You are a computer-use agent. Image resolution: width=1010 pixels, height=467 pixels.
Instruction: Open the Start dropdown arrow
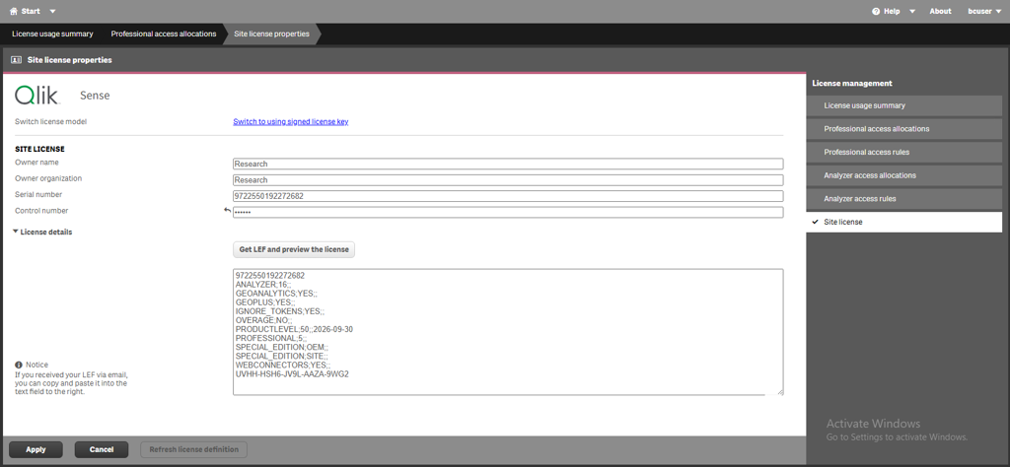tap(53, 12)
